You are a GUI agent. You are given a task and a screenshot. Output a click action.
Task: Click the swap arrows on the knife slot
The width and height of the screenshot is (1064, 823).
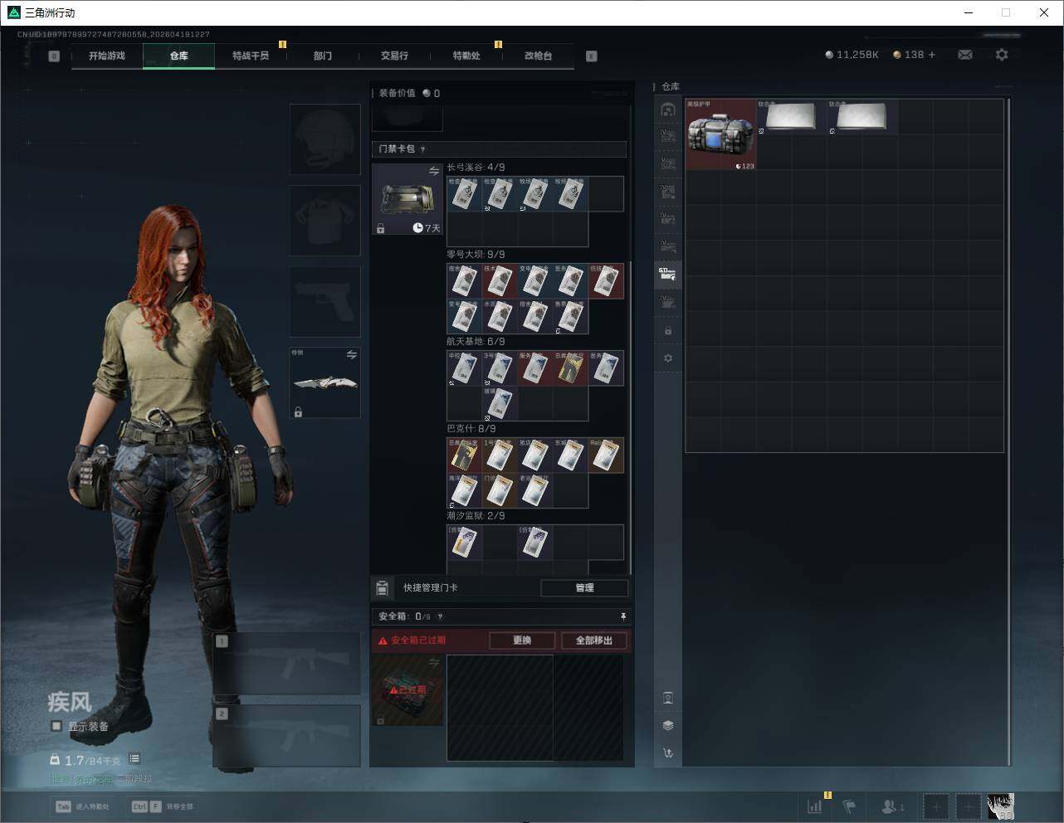point(352,355)
